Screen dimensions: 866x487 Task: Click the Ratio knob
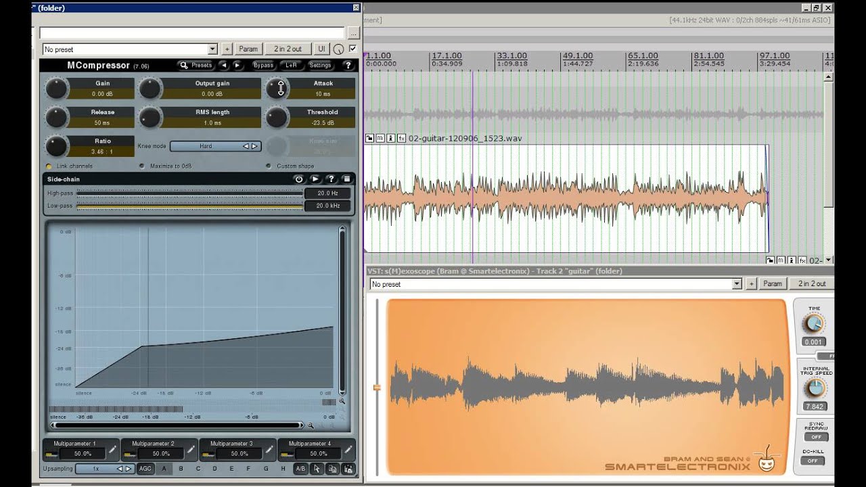pyautogui.click(x=57, y=146)
